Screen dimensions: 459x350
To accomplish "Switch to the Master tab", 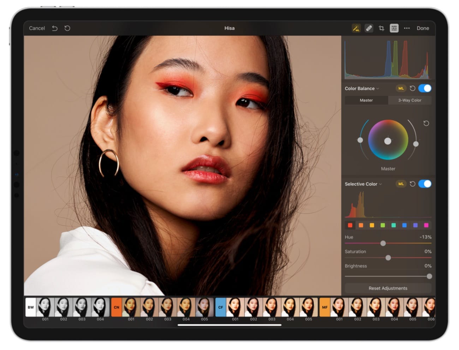I will 366,100.
